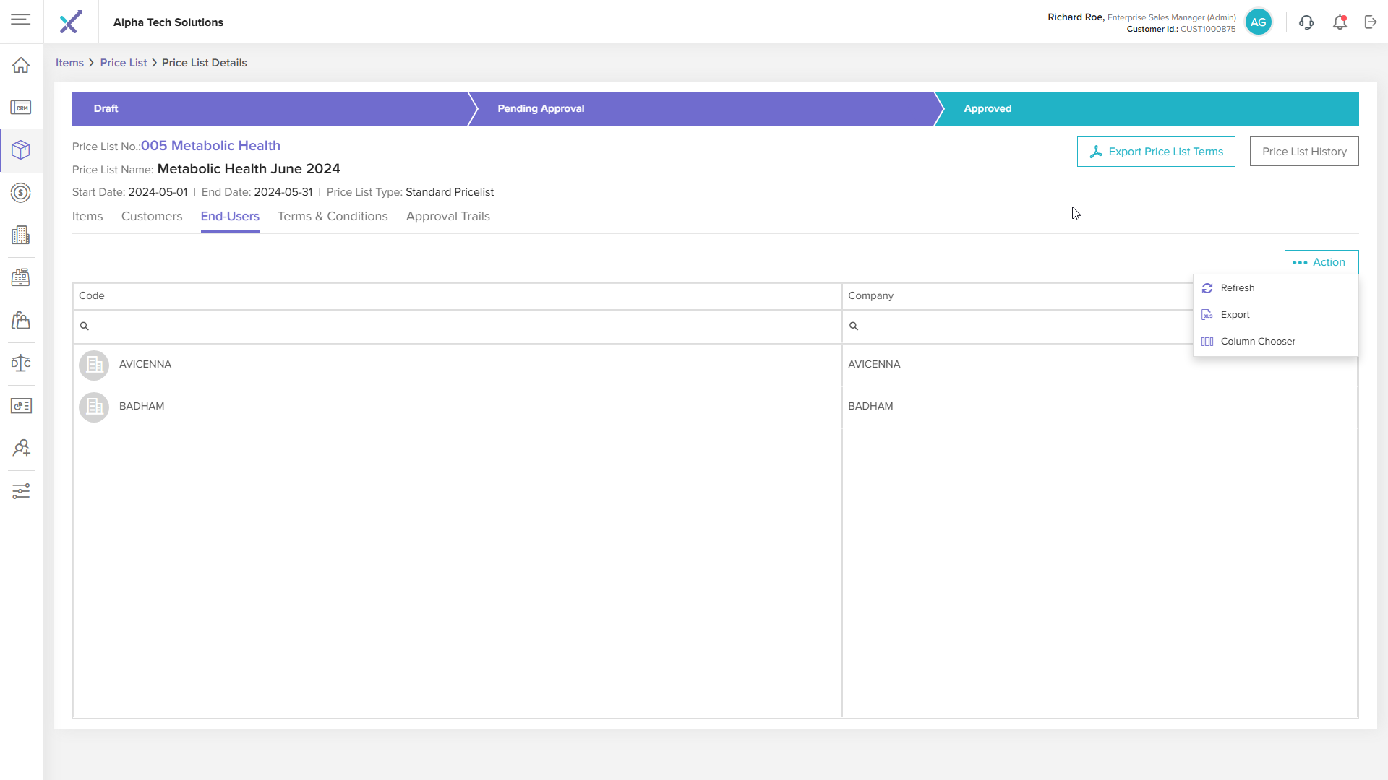
Task: Select Export from the Action menu
Action: coord(1235,315)
